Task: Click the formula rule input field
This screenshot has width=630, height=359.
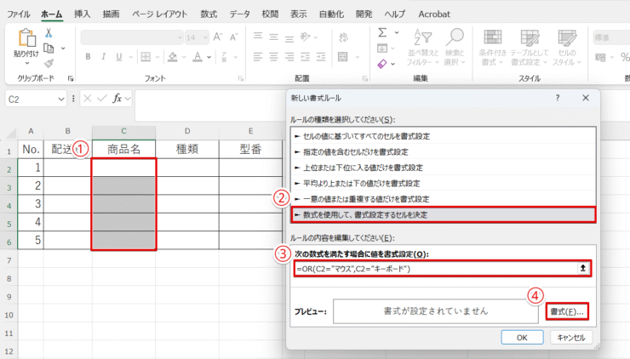Action: click(436, 268)
